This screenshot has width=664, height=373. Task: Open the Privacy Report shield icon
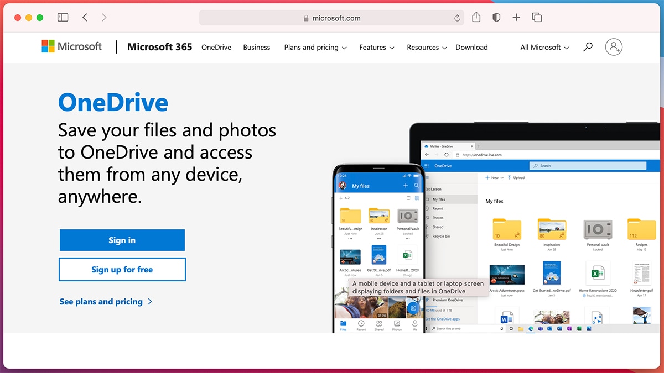click(x=496, y=18)
